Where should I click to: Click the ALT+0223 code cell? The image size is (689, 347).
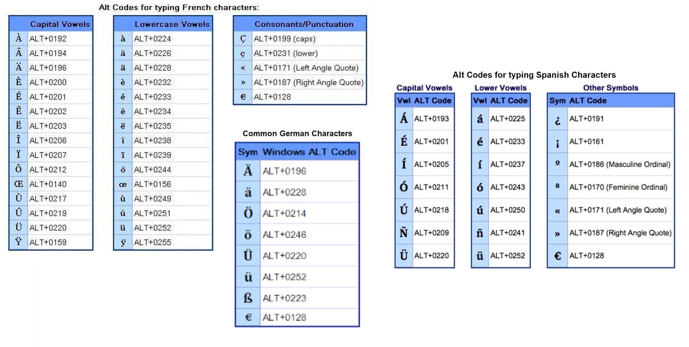pos(284,298)
